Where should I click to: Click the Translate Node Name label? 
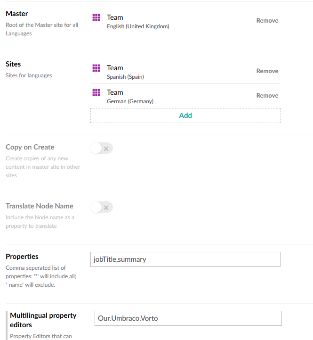click(x=40, y=206)
